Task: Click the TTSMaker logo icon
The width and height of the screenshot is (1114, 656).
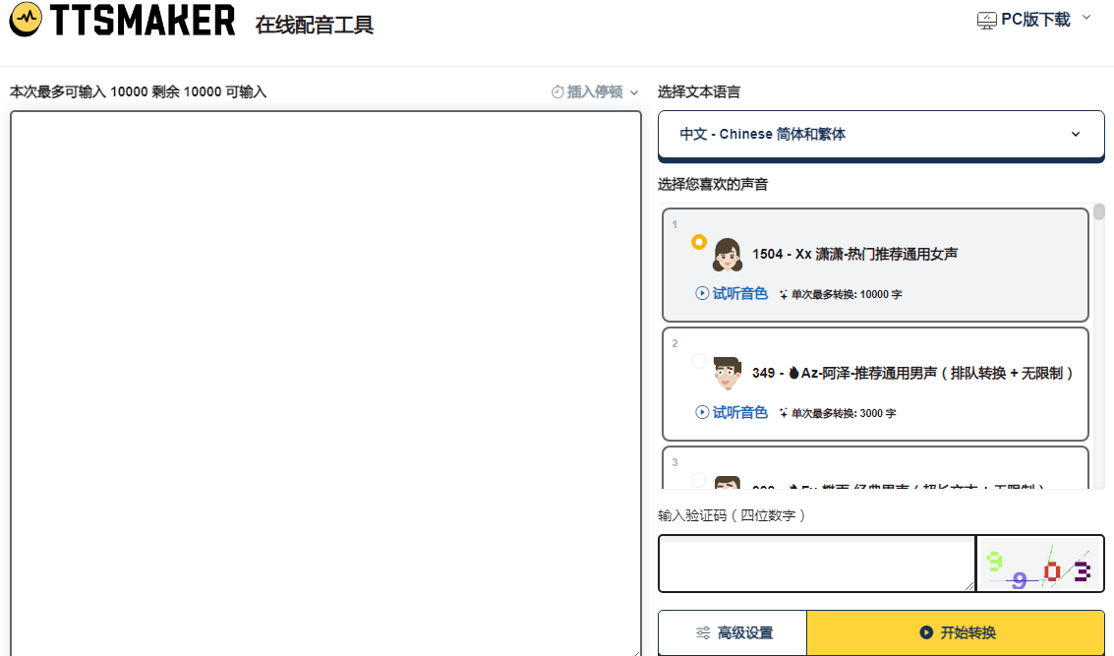Action: [x=27, y=20]
